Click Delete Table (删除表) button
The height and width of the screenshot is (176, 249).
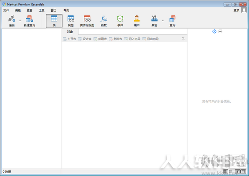115,39
